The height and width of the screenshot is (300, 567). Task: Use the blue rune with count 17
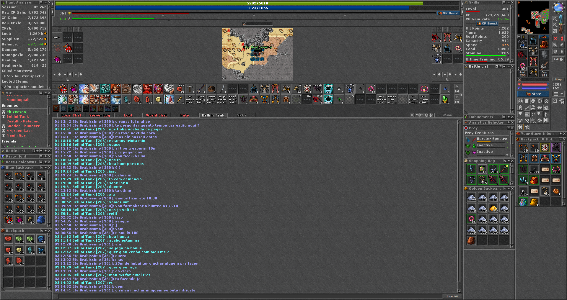(126, 99)
